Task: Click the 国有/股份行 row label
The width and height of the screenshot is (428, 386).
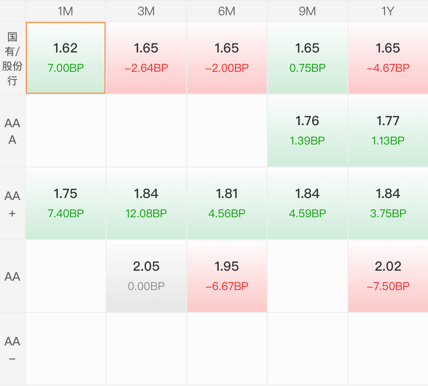Action: (13, 58)
